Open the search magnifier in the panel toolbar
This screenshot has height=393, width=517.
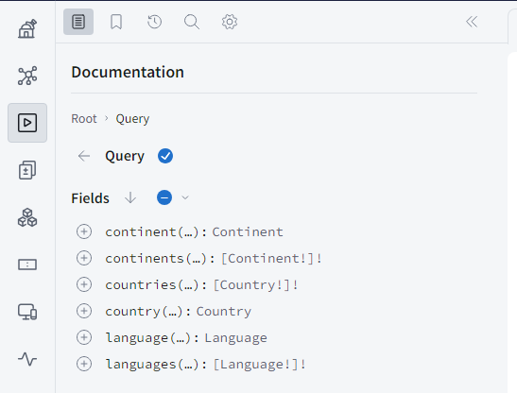(192, 22)
